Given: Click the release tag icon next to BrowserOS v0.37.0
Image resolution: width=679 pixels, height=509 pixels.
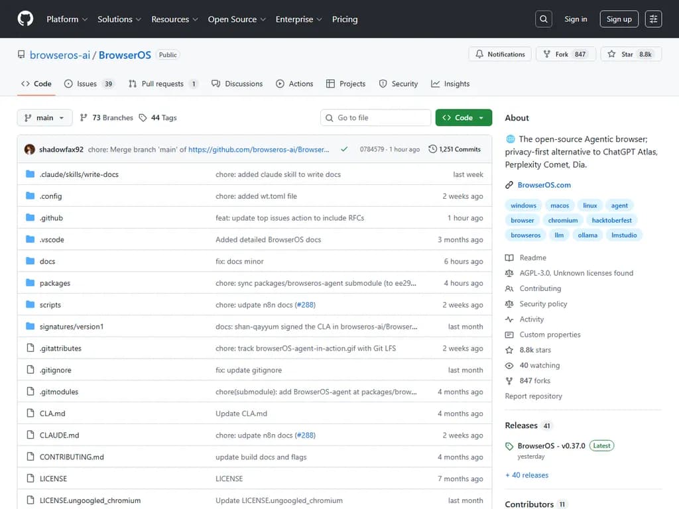Looking at the screenshot, I should point(509,445).
